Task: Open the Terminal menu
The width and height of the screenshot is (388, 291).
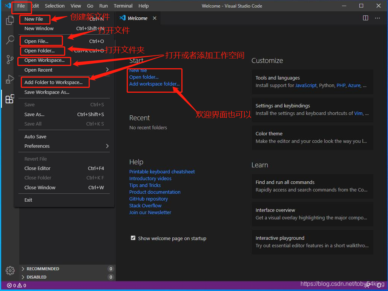Action: 123,6
